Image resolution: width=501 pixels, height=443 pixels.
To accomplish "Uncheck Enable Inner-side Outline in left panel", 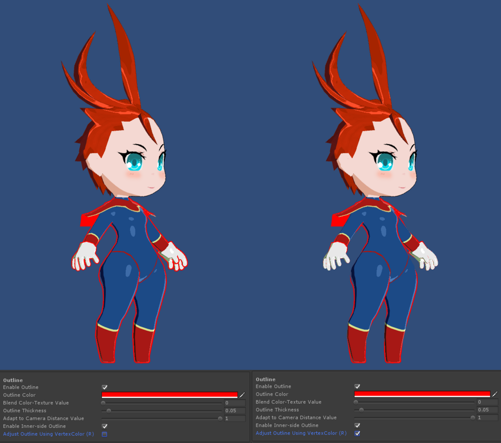I will (x=105, y=426).
